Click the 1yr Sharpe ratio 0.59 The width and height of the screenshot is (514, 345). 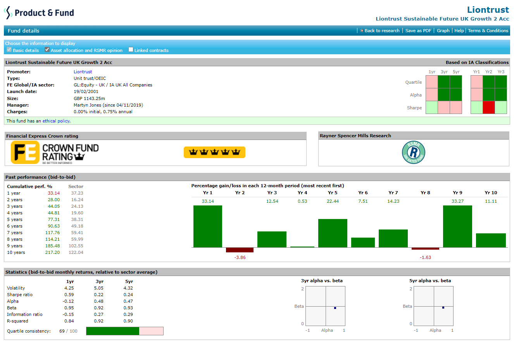coord(69,295)
